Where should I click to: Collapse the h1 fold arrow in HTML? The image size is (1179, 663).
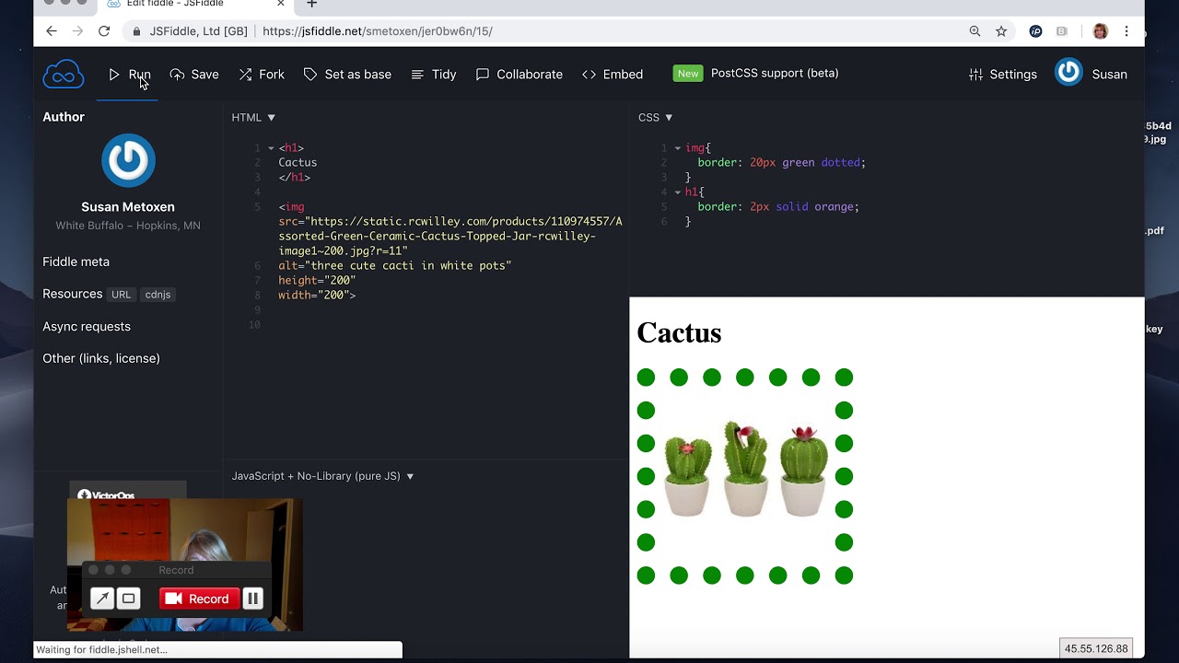point(271,148)
